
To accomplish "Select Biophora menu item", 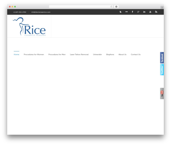I will click(110, 55).
